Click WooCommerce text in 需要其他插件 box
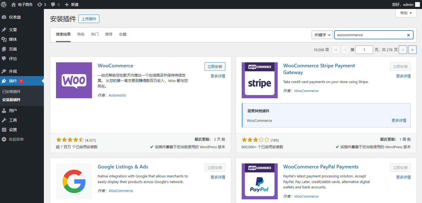 (x=259, y=121)
